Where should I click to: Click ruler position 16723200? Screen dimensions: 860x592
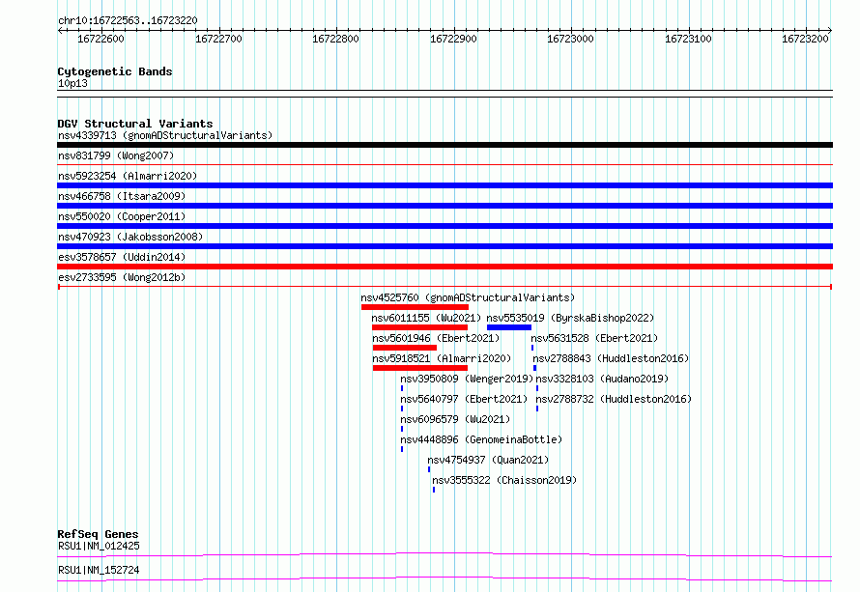click(805, 39)
